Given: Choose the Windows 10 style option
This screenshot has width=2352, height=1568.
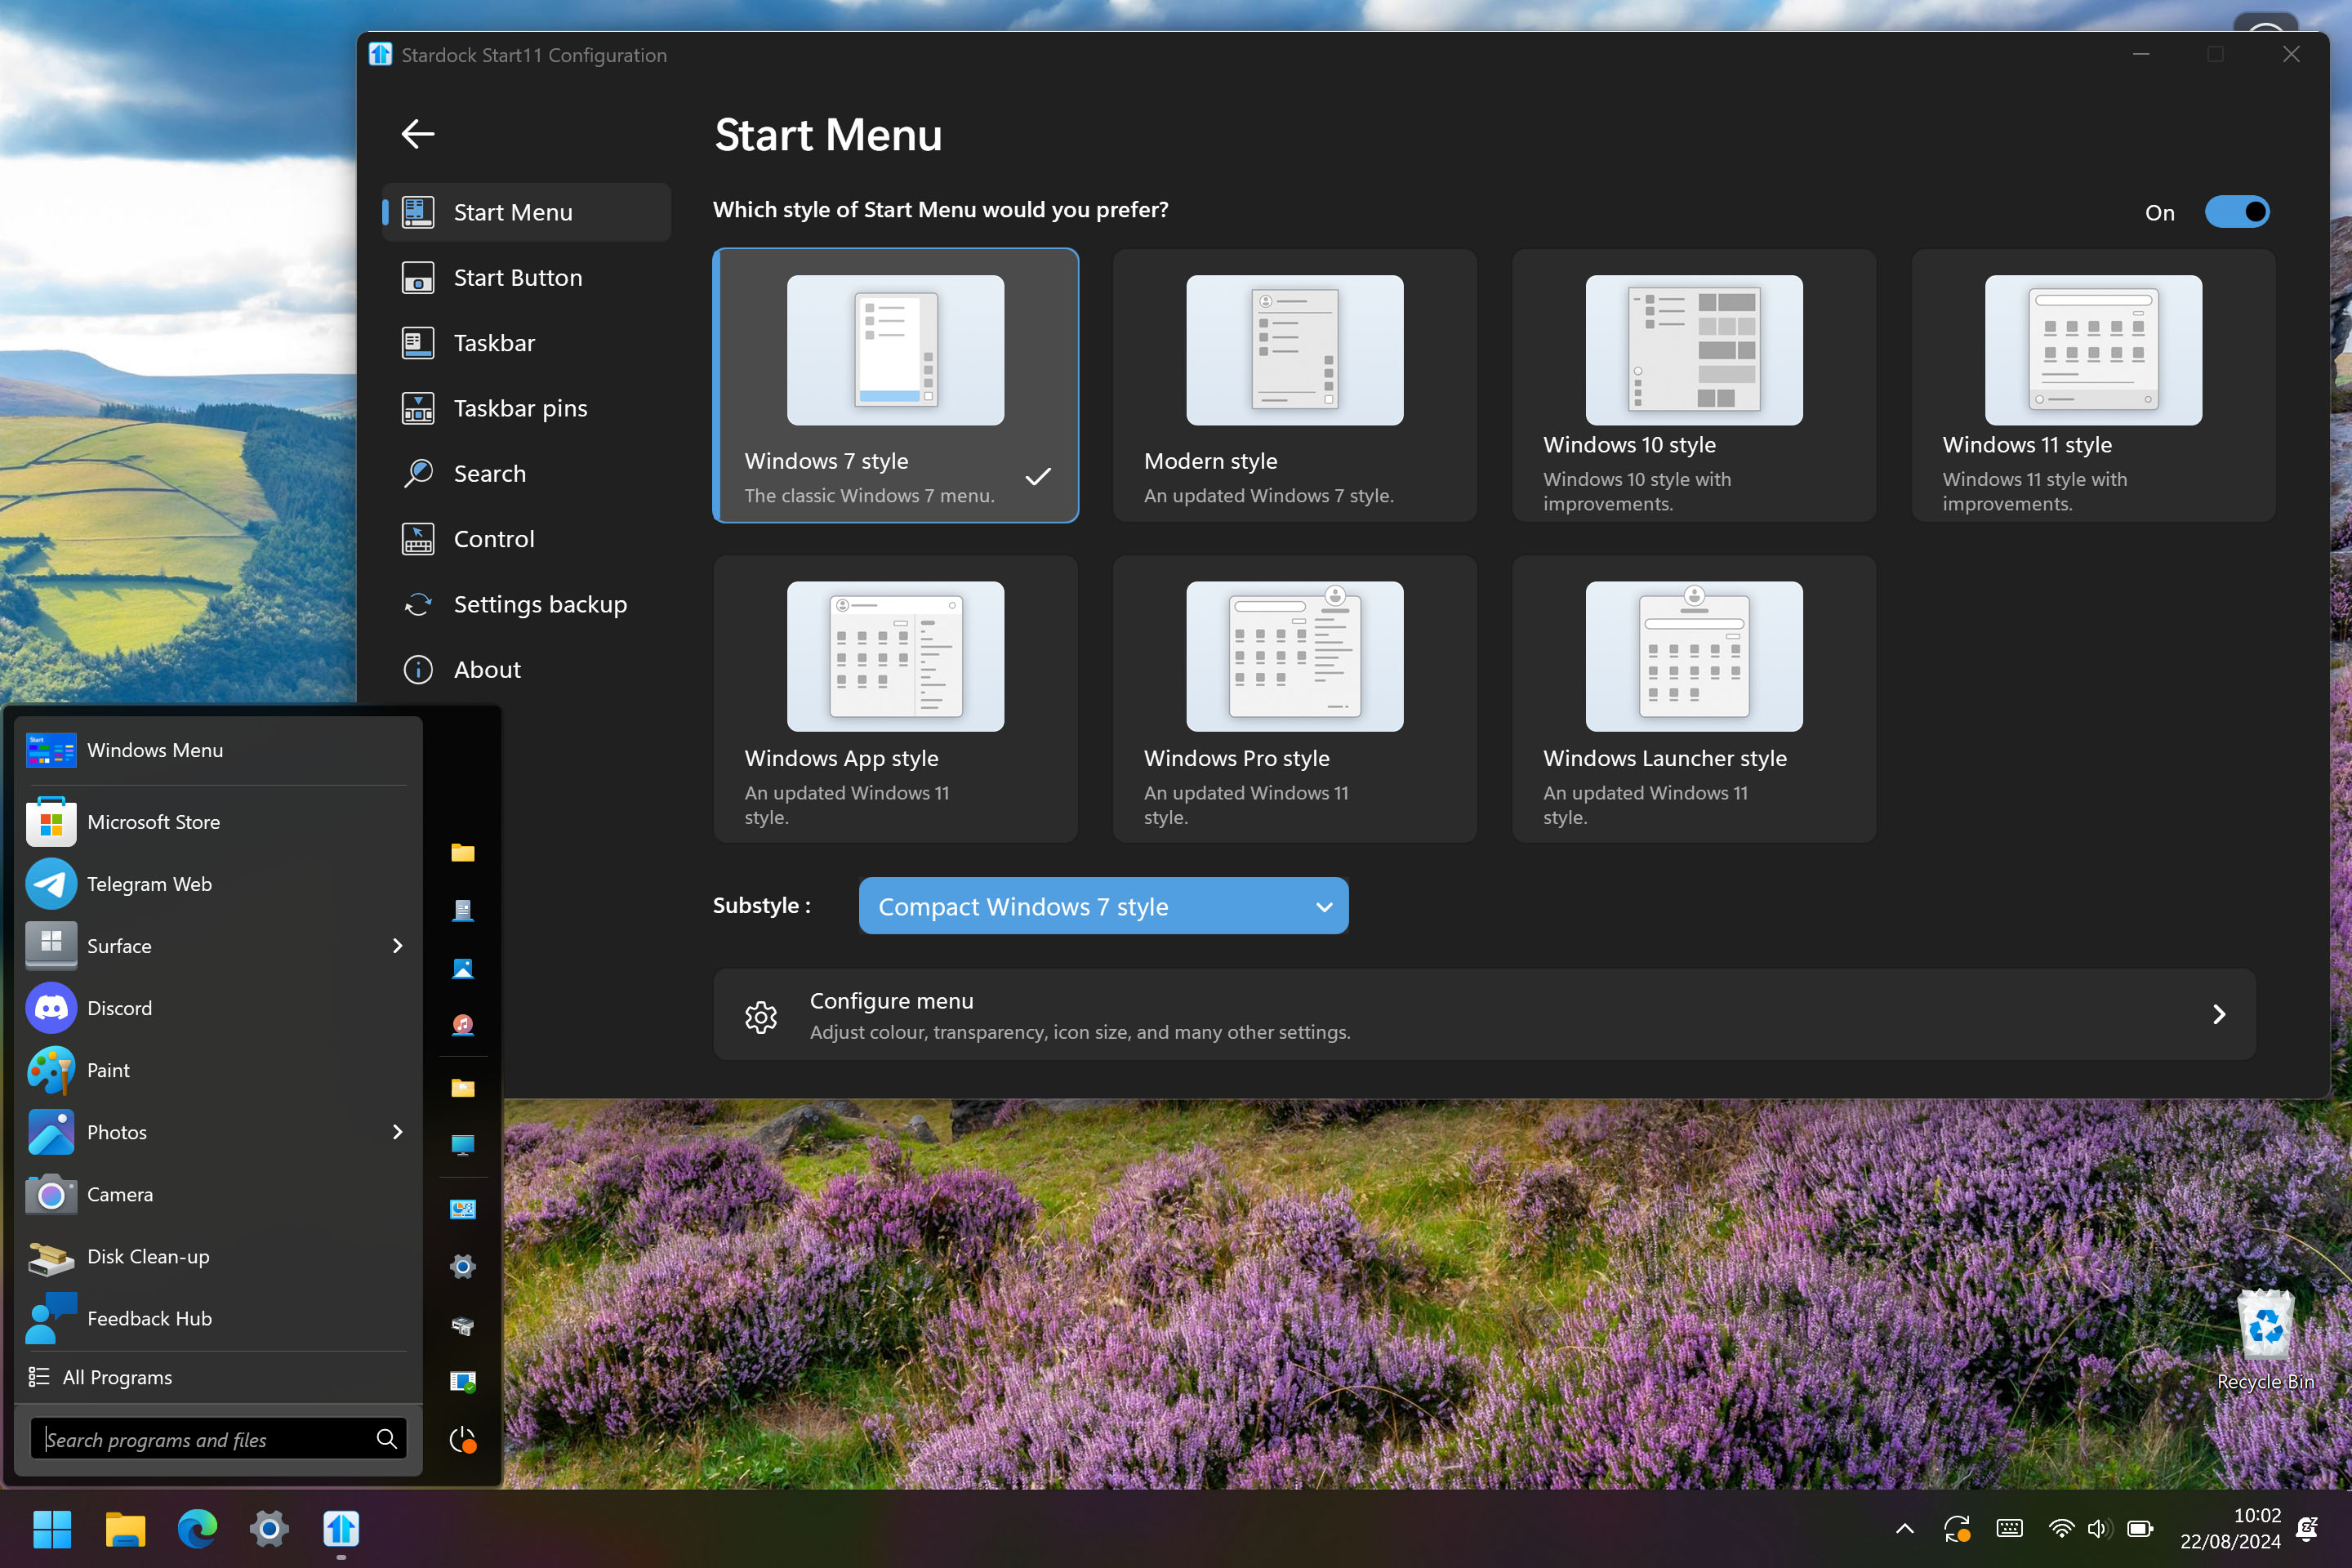Looking at the screenshot, I should 1694,385.
